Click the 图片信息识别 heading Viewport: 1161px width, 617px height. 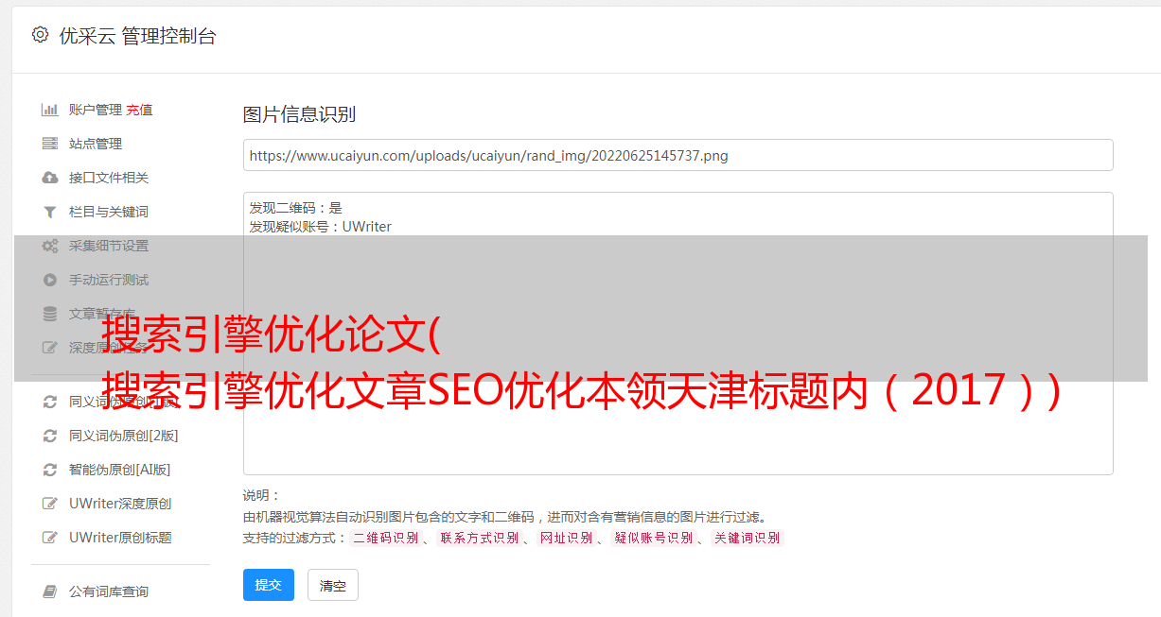299,114
